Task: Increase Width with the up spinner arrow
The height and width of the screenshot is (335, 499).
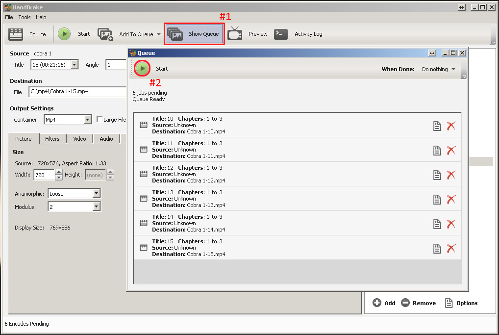Action: (x=58, y=172)
